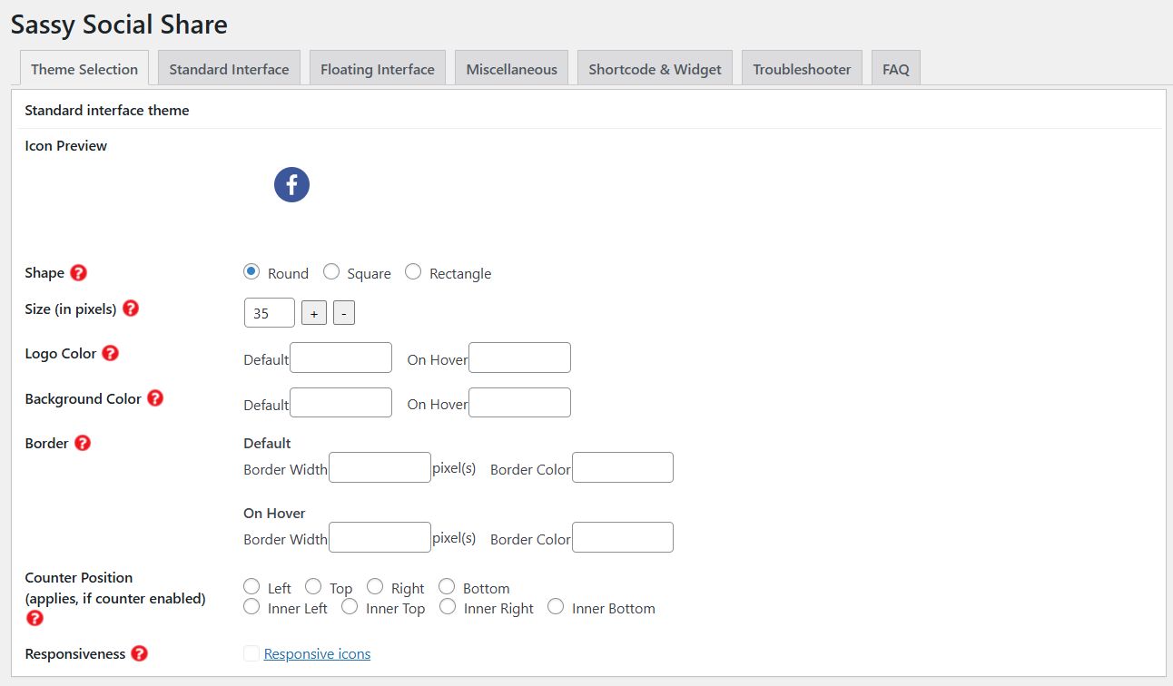Go to the Troubleshooter tab

point(802,69)
